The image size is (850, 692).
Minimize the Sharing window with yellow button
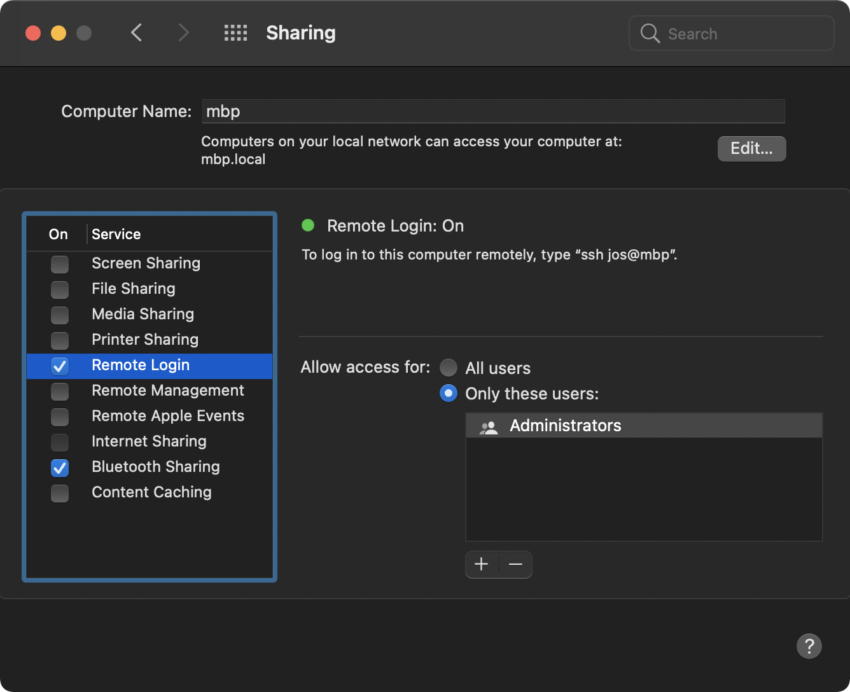click(59, 32)
